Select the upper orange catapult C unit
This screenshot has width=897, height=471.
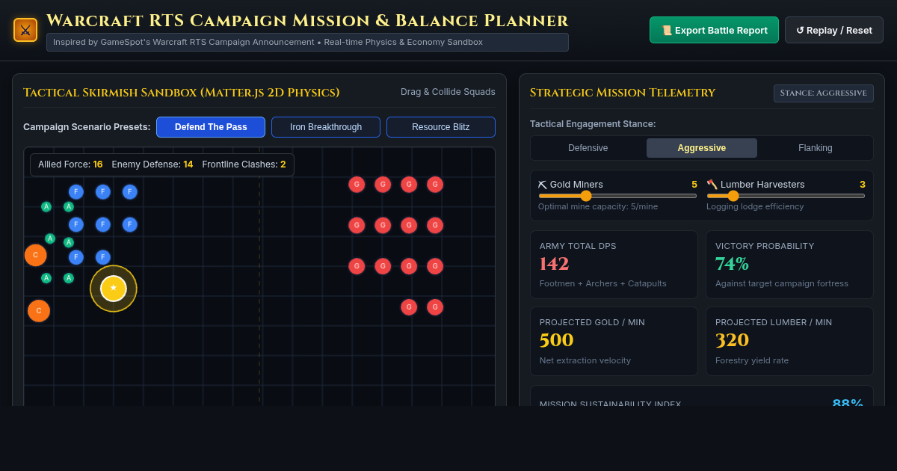[35, 255]
